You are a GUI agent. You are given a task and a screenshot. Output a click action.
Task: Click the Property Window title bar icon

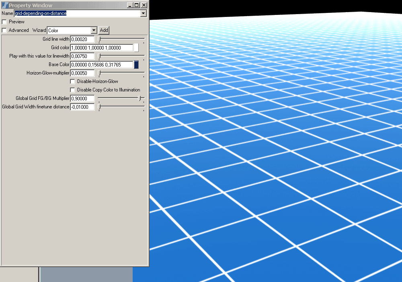(x=5, y=5)
